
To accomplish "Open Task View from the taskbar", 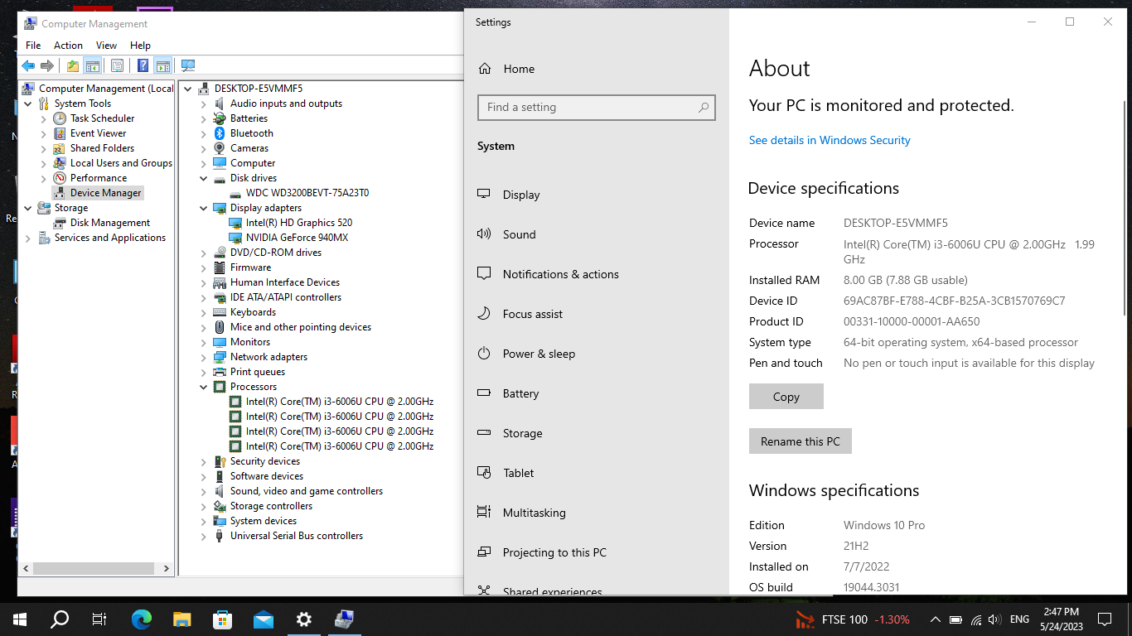I will pyautogui.click(x=99, y=619).
